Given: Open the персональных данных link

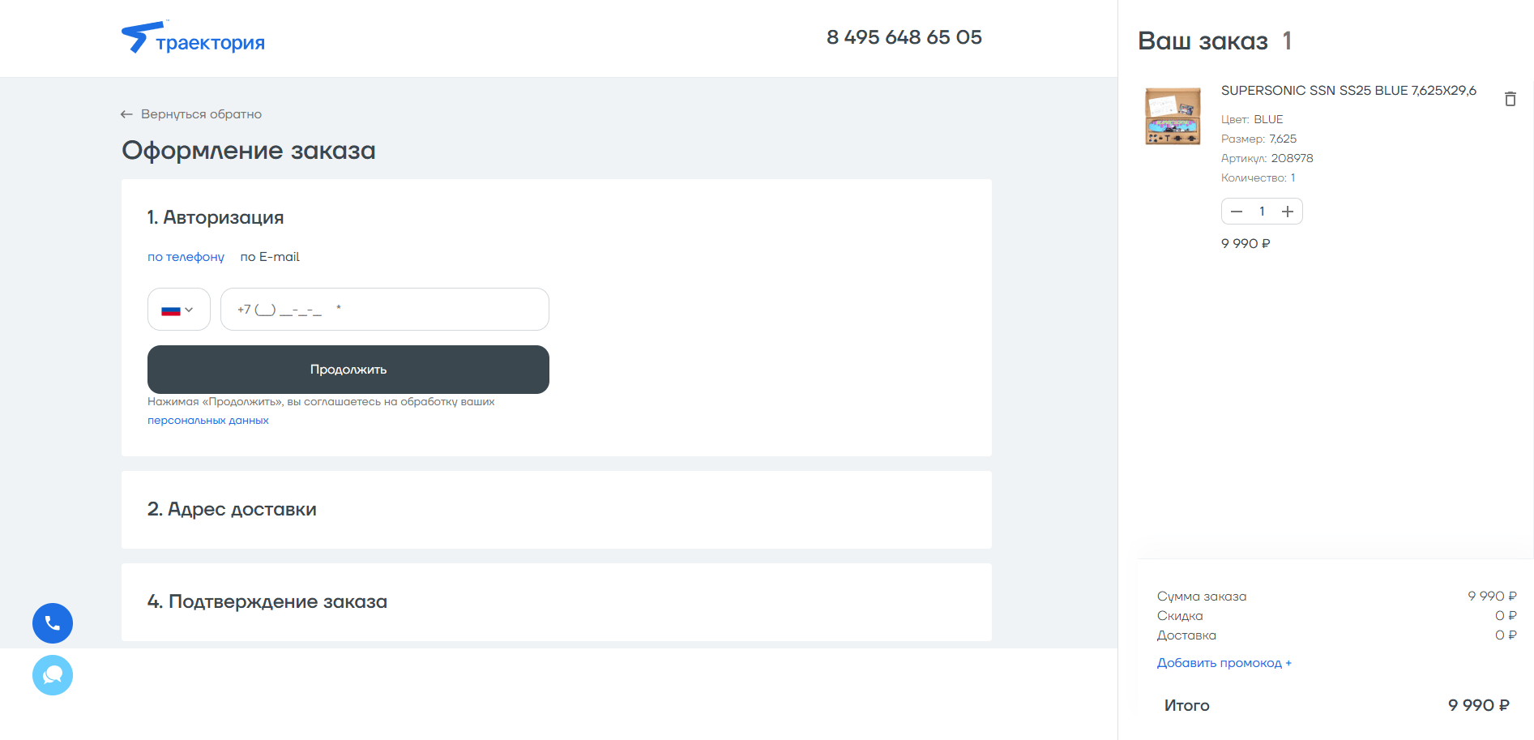Looking at the screenshot, I should [x=208, y=421].
